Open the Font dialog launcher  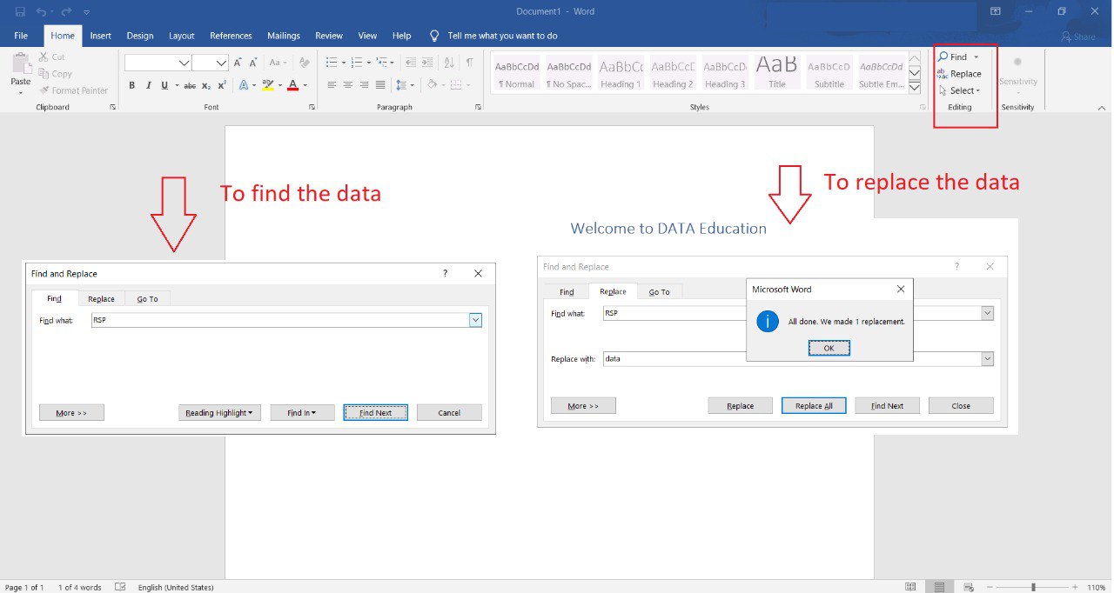pos(312,107)
